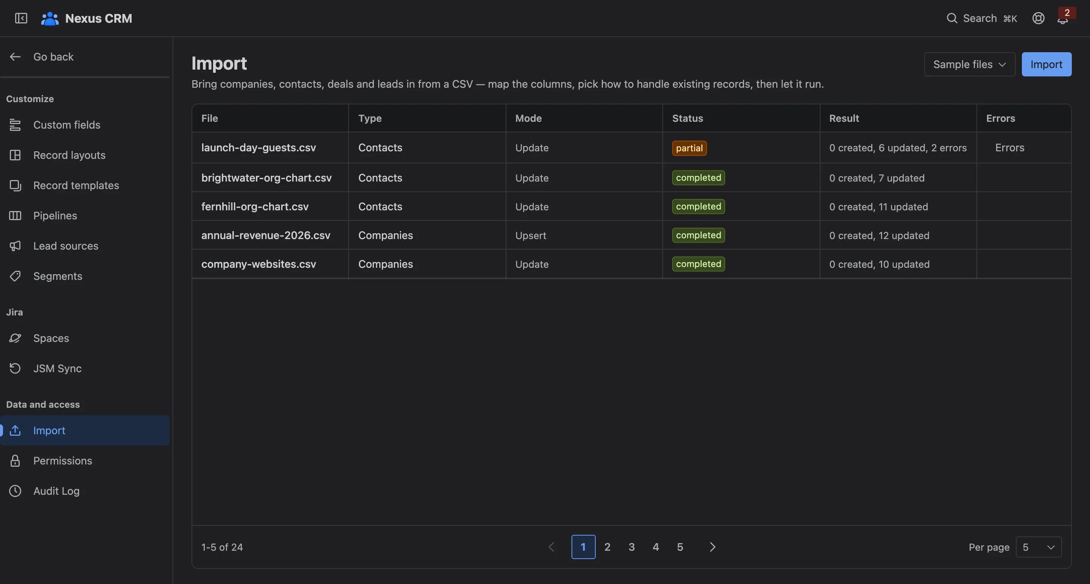Collapse the sidebar with the panel icon
1090x584 pixels.
[x=21, y=18]
